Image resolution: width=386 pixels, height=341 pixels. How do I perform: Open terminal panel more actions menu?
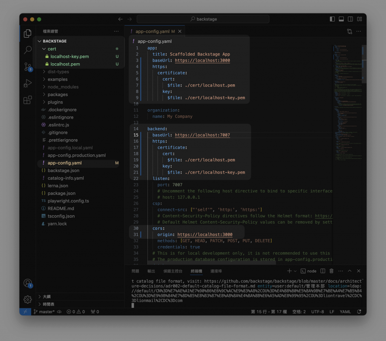[x=341, y=271]
